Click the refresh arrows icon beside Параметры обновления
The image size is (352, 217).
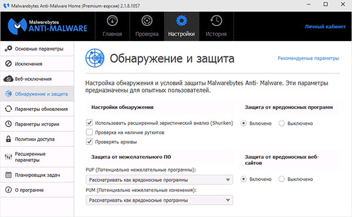tap(9, 109)
